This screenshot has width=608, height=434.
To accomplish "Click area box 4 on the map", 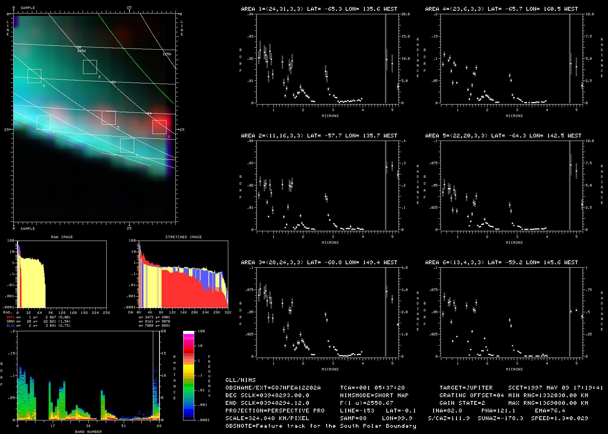I will point(44,123).
